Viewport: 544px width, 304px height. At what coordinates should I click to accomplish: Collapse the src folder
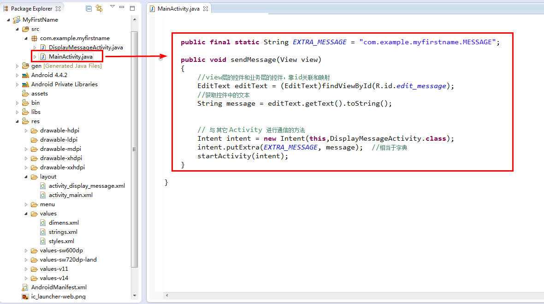point(17,29)
